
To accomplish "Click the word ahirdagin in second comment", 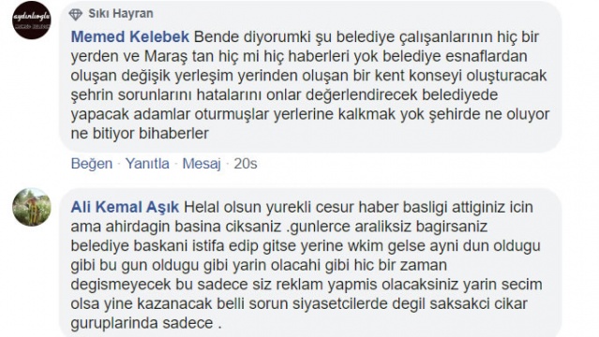I will point(138,227).
